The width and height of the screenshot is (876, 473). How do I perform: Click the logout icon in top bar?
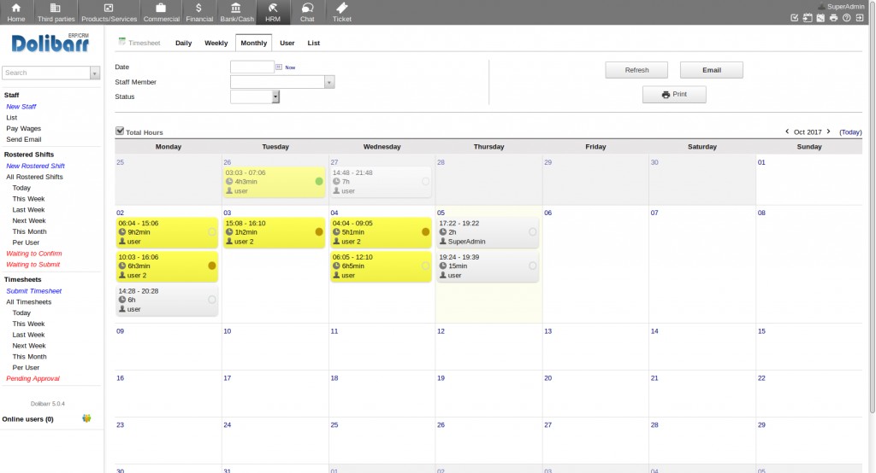click(860, 18)
